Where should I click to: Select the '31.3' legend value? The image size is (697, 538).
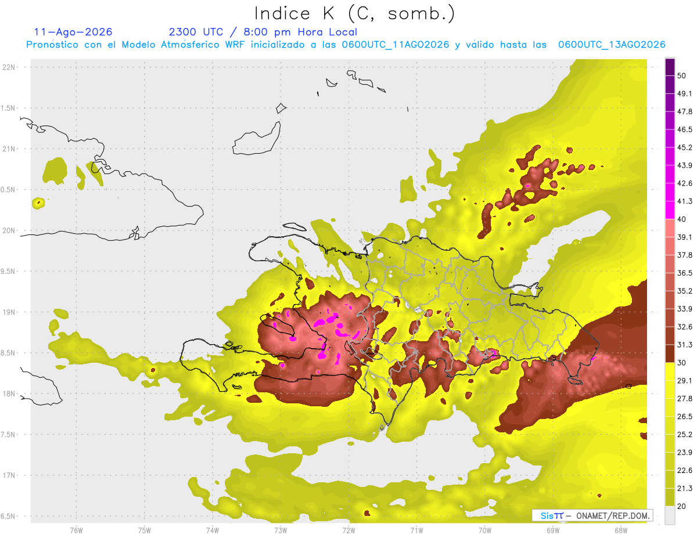[x=684, y=345]
